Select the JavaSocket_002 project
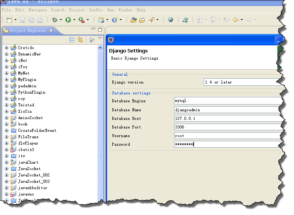The width and height of the screenshot is (294, 215). (x=34, y=175)
